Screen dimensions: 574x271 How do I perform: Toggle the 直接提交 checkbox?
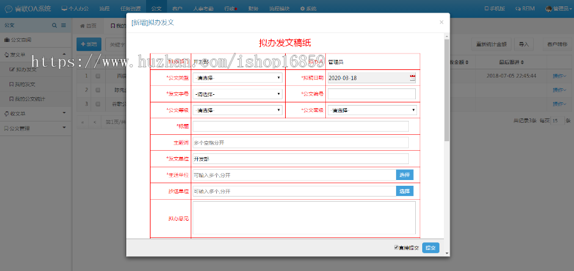click(396, 247)
